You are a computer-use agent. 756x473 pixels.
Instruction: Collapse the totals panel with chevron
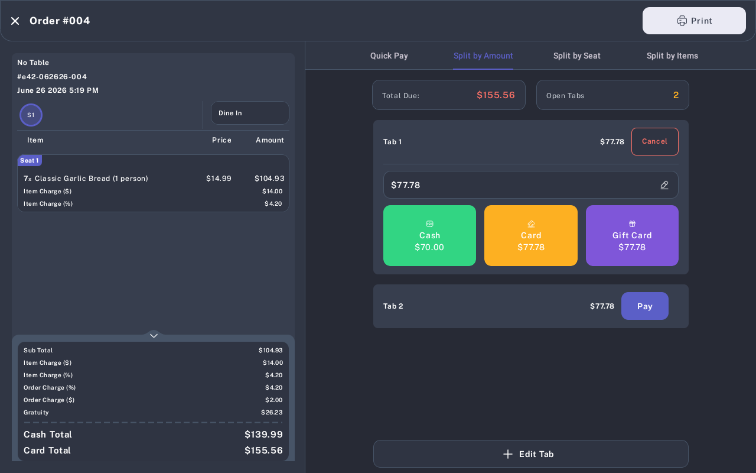(154, 335)
